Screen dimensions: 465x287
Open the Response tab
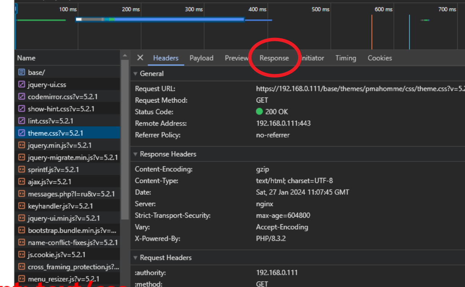(x=274, y=58)
